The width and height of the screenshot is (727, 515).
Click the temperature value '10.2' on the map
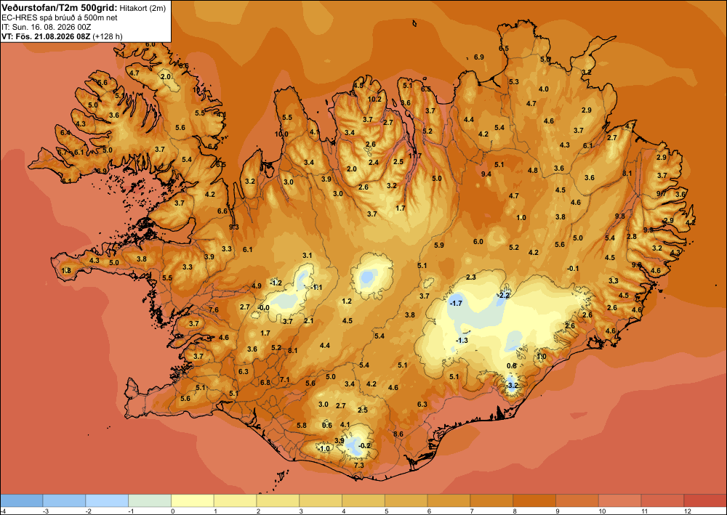pyautogui.click(x=374, y=99)
